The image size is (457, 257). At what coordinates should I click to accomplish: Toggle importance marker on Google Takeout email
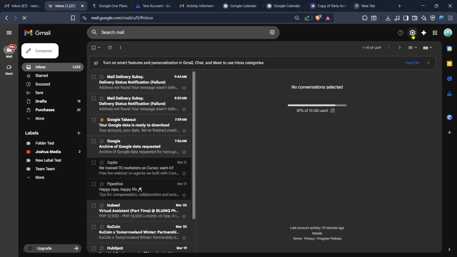click(x=102, y=120)
